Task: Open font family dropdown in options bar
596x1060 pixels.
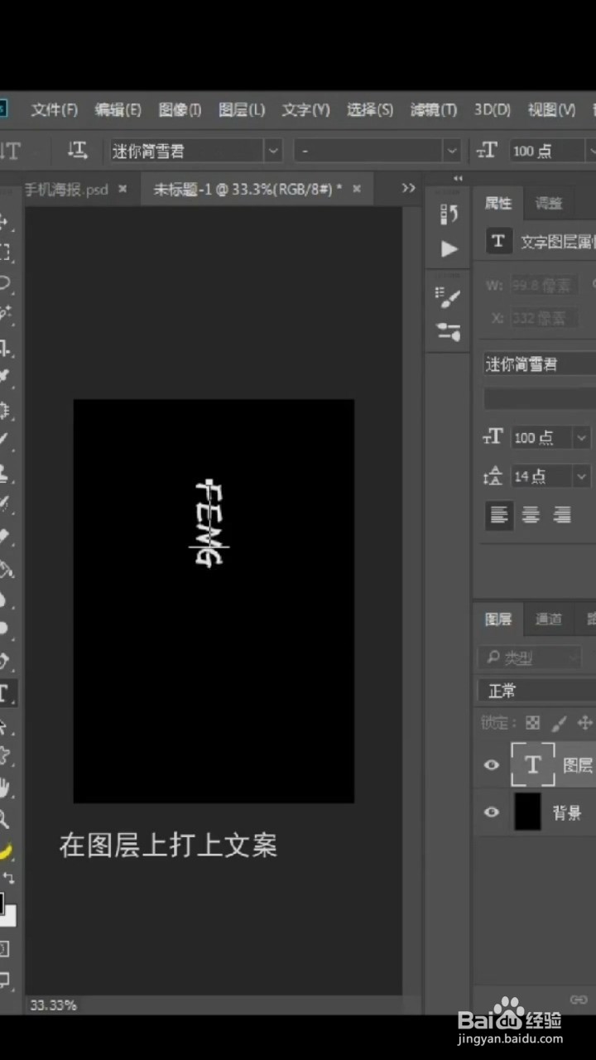Action: point(273,151)
